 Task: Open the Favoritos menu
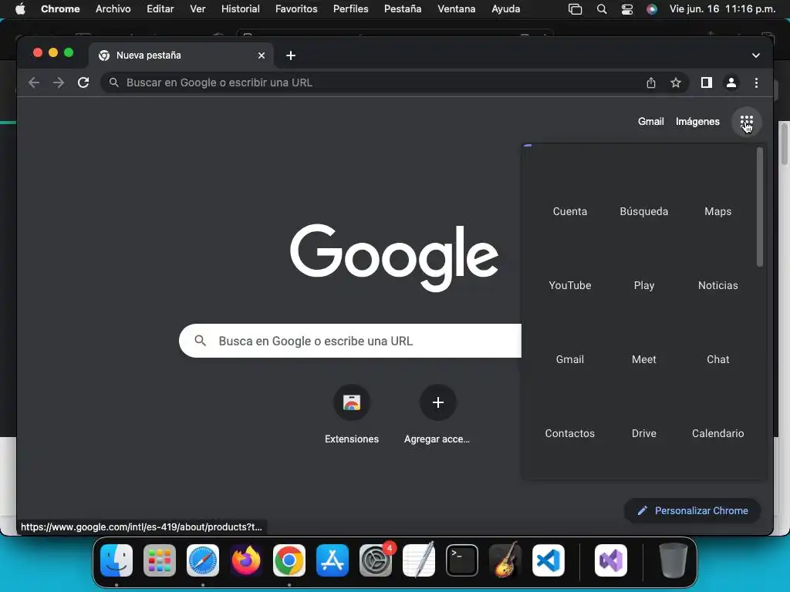point(296,8)
